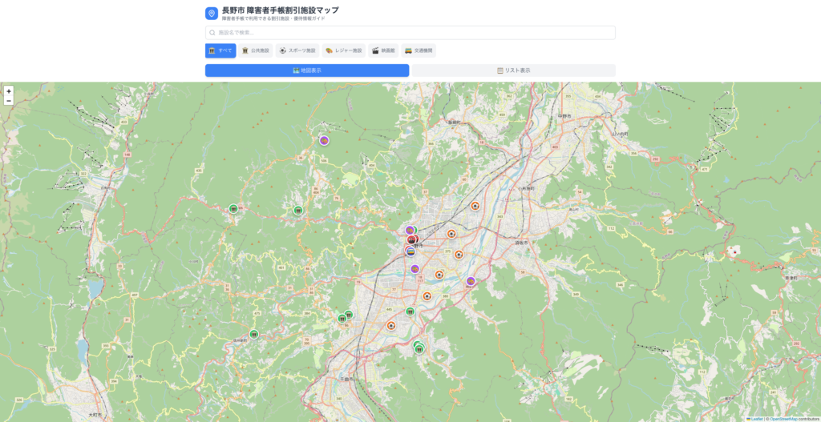Click the northernmost purple leisure marker
The image size is (821, 422).
[324, 140]
